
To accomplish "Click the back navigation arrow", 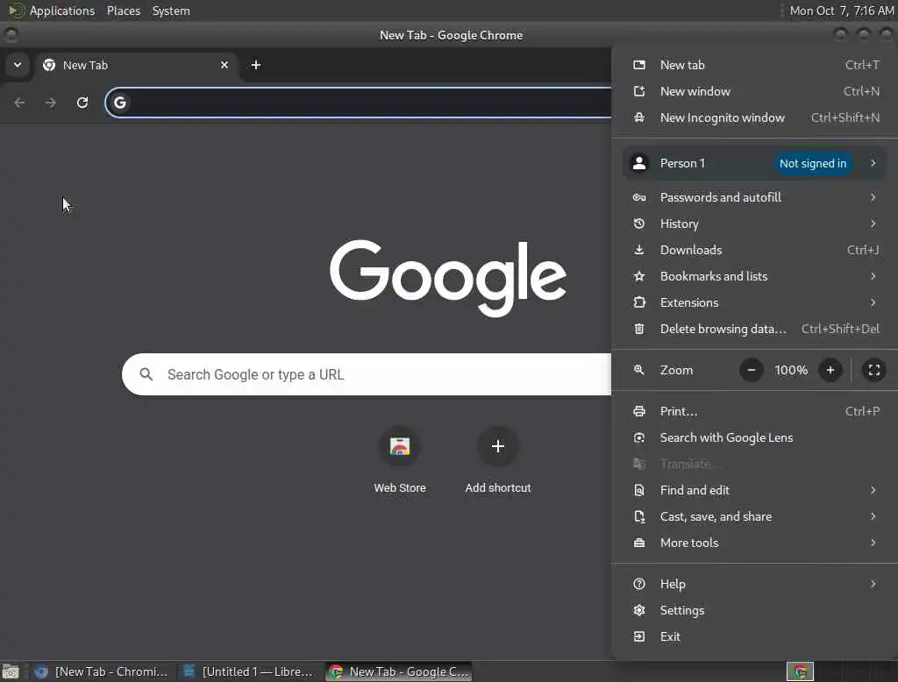I will point(19,103).
